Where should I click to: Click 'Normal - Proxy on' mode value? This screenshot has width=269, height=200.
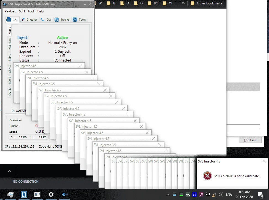(x=62, y=42)
